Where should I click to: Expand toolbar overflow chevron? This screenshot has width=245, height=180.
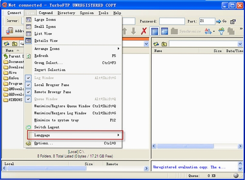(x=241, y=29)
